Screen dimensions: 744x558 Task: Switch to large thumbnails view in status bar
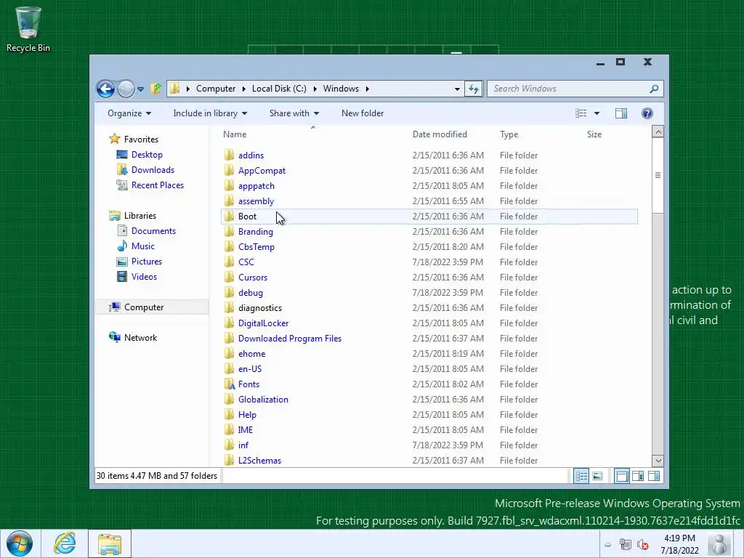pos(597,476)
